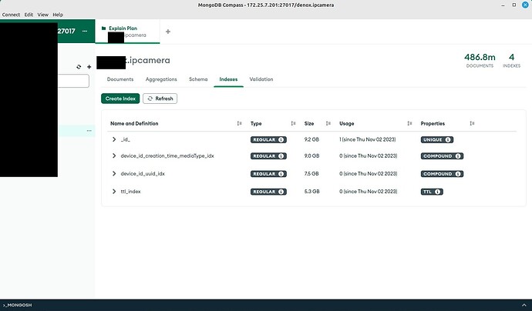
Task: Click the sidebar refresh databases icon
Action: coord(79,67)
